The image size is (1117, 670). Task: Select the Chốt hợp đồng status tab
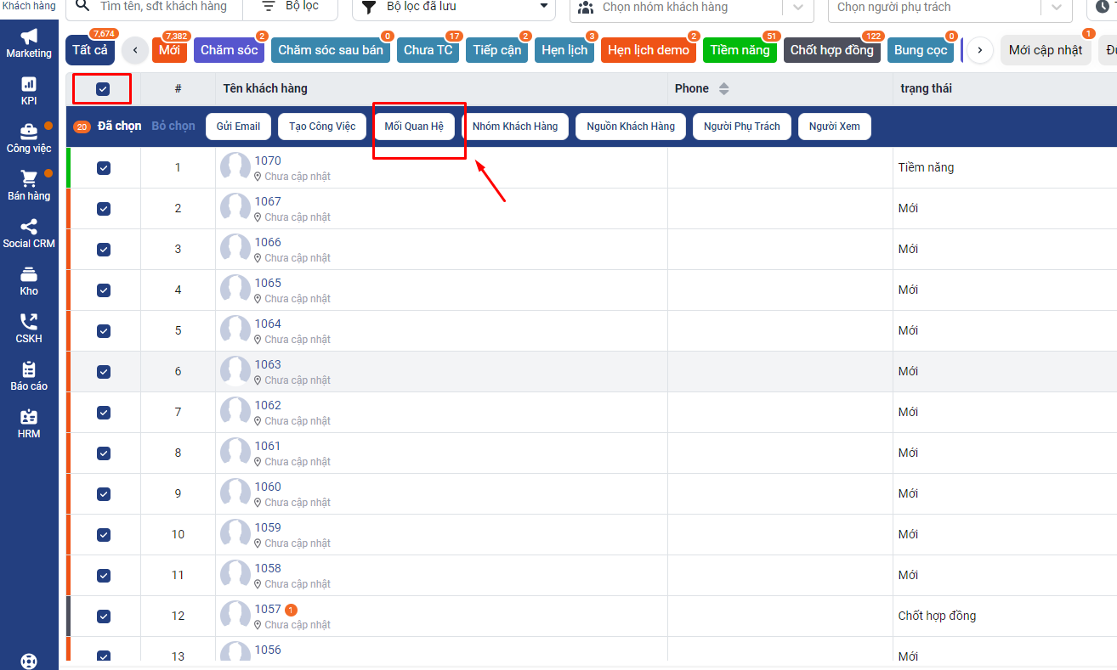click(831, 50)
